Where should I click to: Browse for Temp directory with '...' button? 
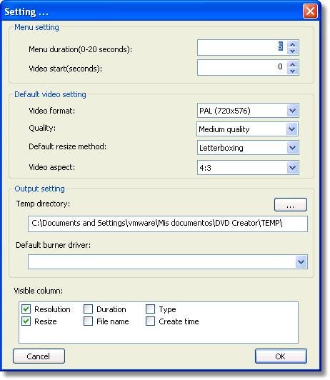pos(291,204)
